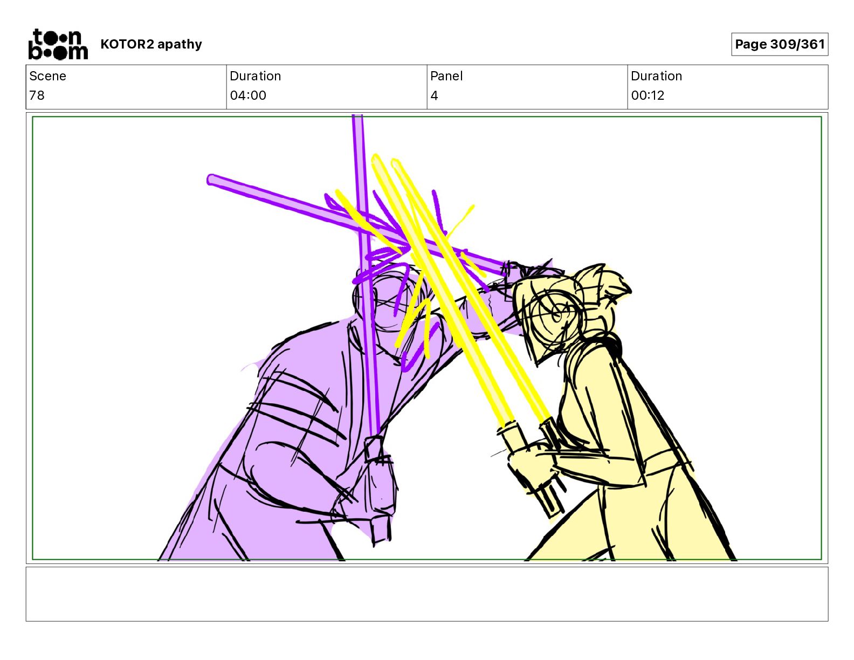Click the 'Duration' label above '04:00'
The width and height of the screenshot is (854, 660).
coord(256,76)
